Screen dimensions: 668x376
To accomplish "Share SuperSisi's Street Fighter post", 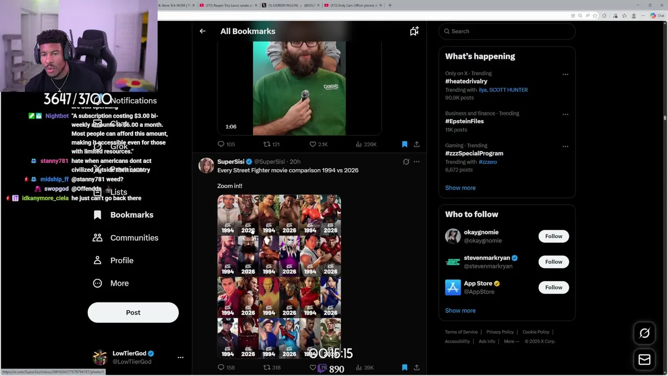I will [x=416, y=368].
